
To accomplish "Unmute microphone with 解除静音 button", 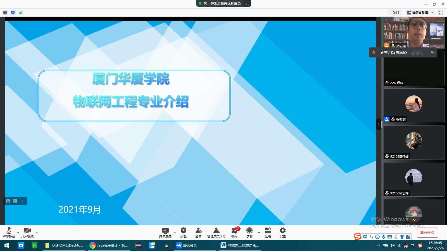I will [x=9, y=232].
